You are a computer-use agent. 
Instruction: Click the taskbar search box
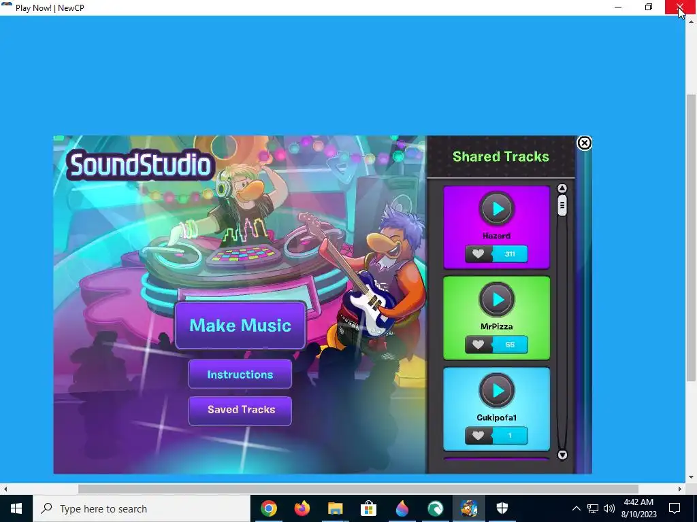click(x=142, y=508)
